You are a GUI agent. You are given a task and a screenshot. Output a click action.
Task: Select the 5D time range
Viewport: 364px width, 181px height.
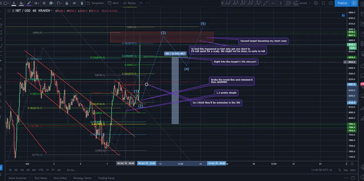(16, 170)
